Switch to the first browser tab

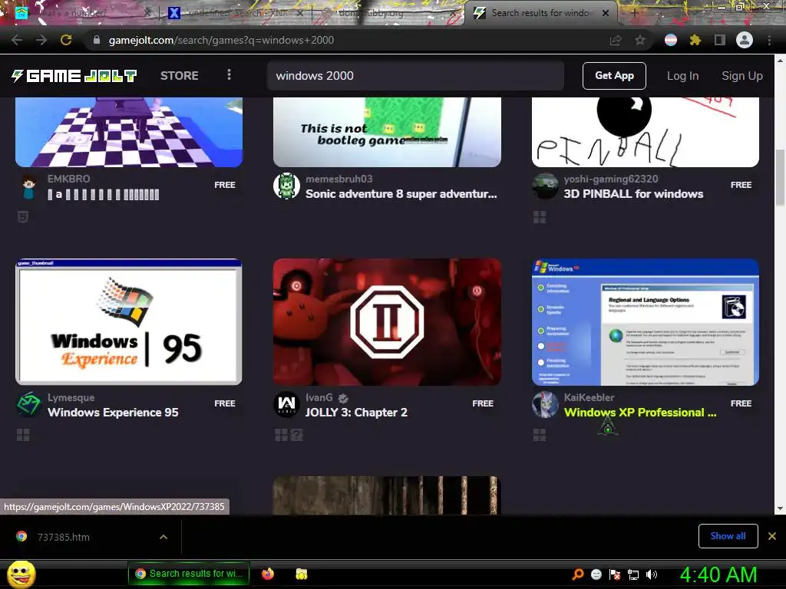[x=83, y=13]
